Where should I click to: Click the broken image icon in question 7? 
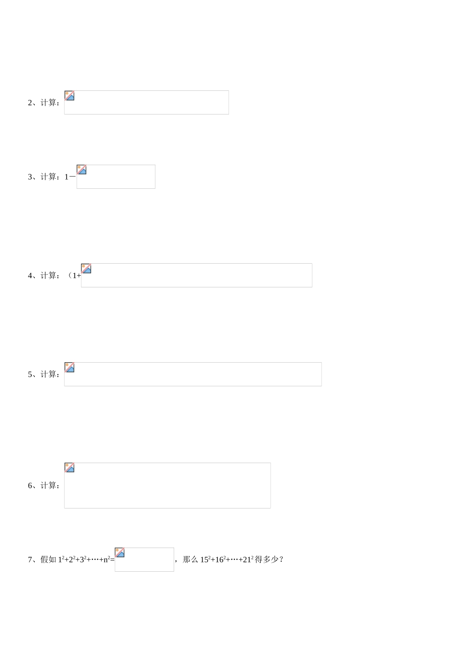click(x=120, y=552)
